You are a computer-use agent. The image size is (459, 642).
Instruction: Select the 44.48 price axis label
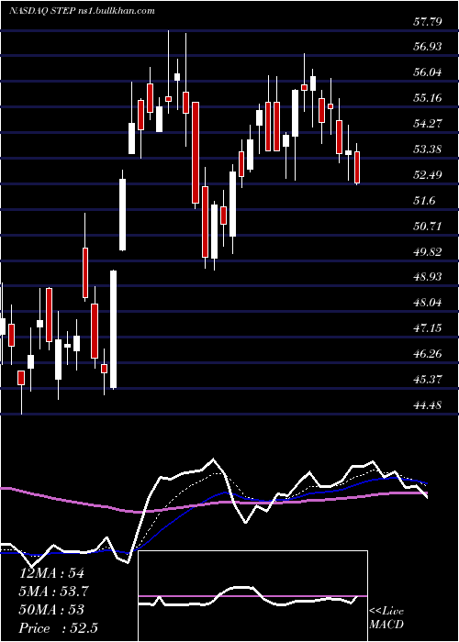pos(428,405)
